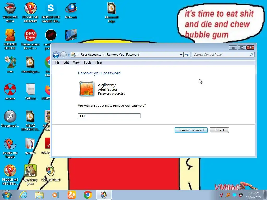This screenshot has height=200, width=267.
Task: Click the blue monitor network tray icon
Action: click(234, 195)
